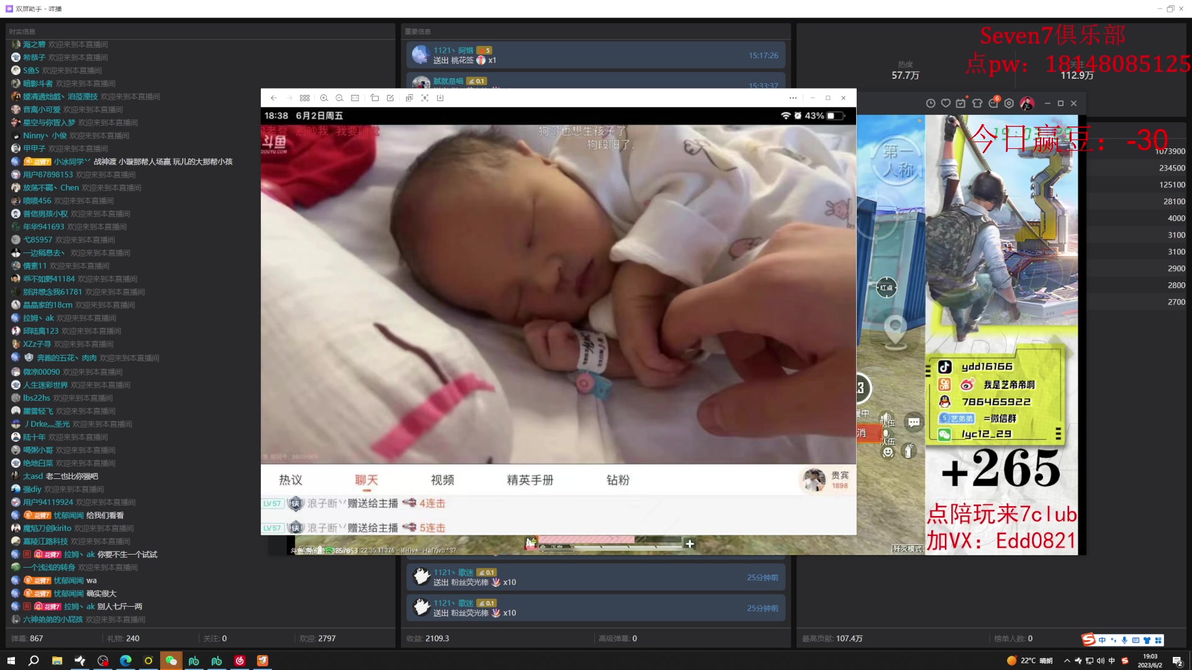Select the zoom-out tool in the mirror toolbar
Screen dimensions: 1192x670
pos(340,97)
